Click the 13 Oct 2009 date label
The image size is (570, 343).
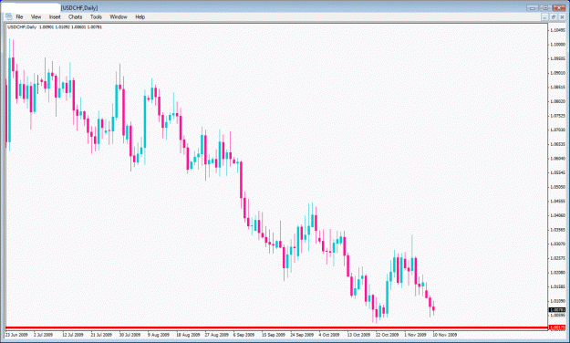pos(358,335)
